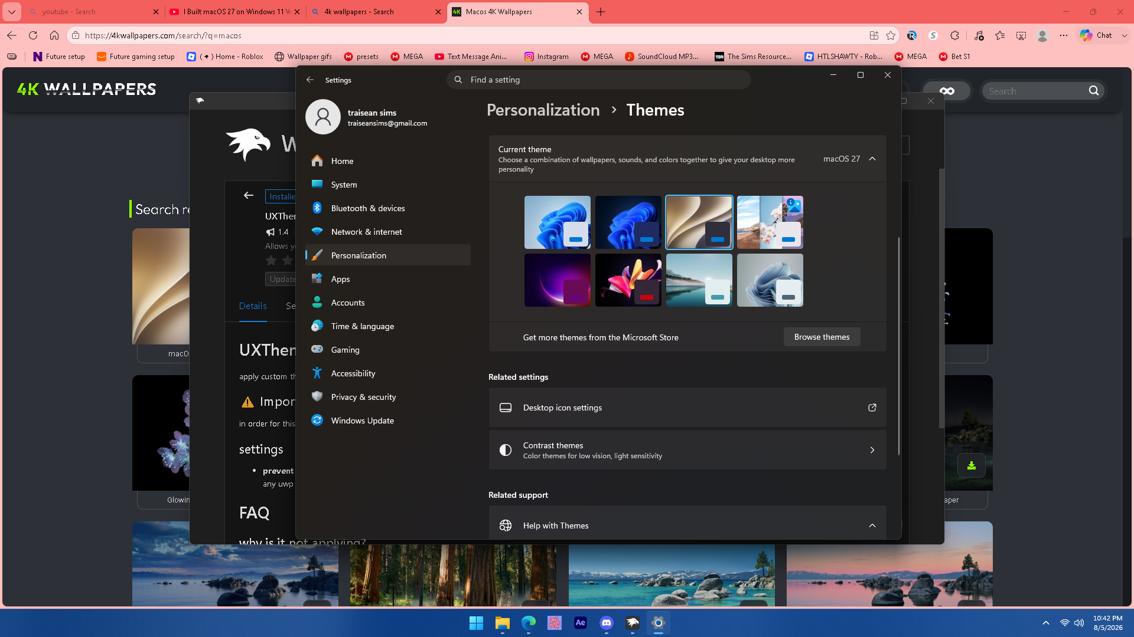The height and width of the screenshot is (637, 1134).
Task: Open Apps settings category
Action: tap(387, 279)
